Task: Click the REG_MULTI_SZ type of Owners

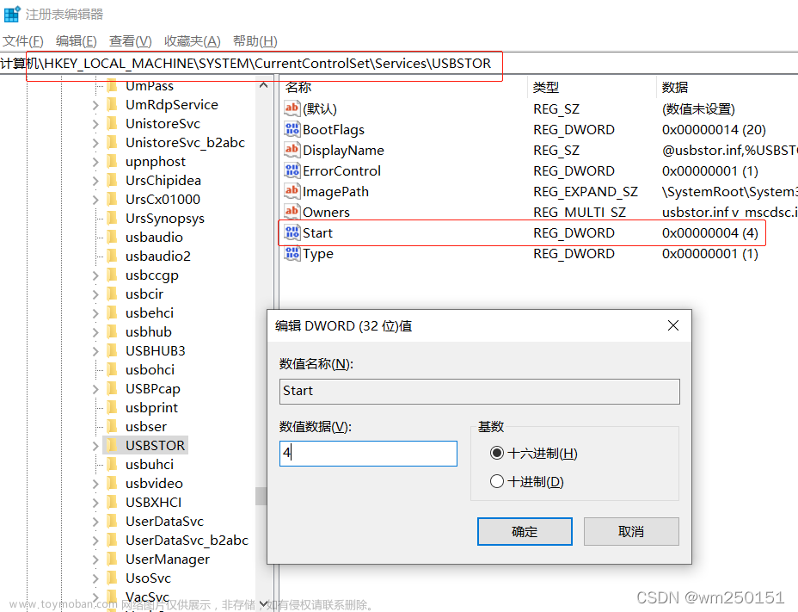Action: (x=580, y=212)
